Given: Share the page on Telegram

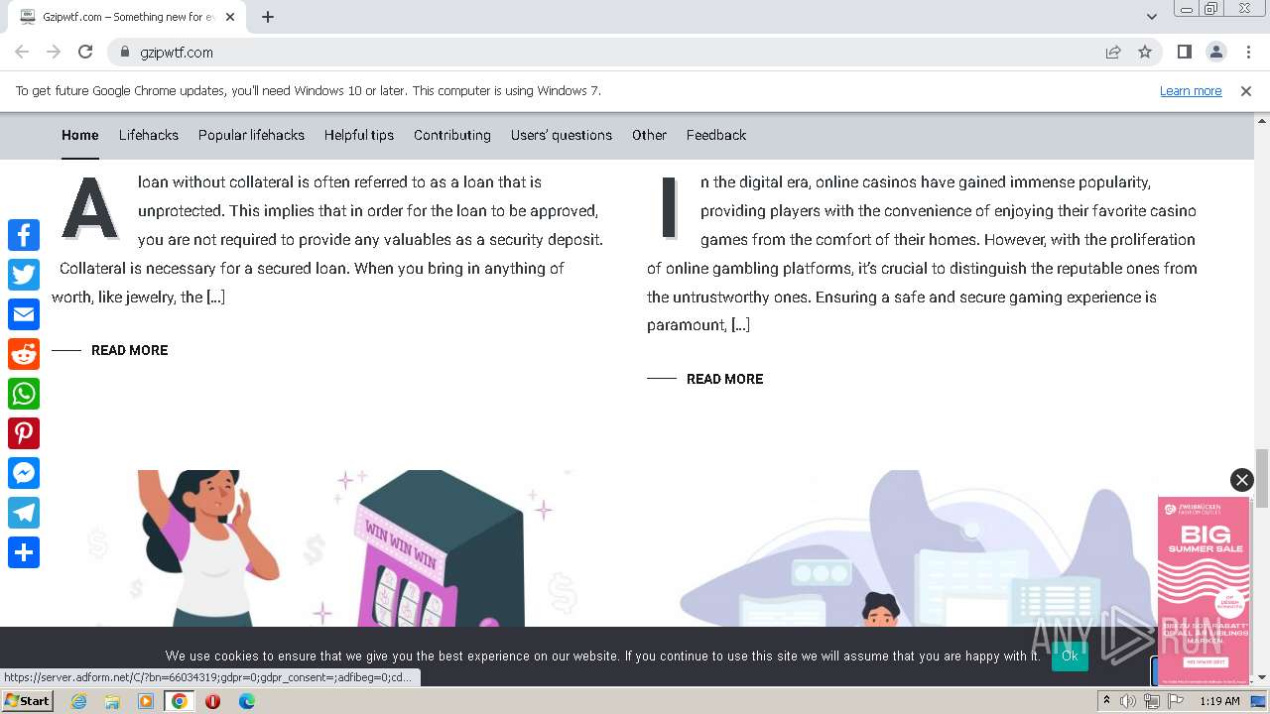Looking at the screenshot, I should pos(24,513).
